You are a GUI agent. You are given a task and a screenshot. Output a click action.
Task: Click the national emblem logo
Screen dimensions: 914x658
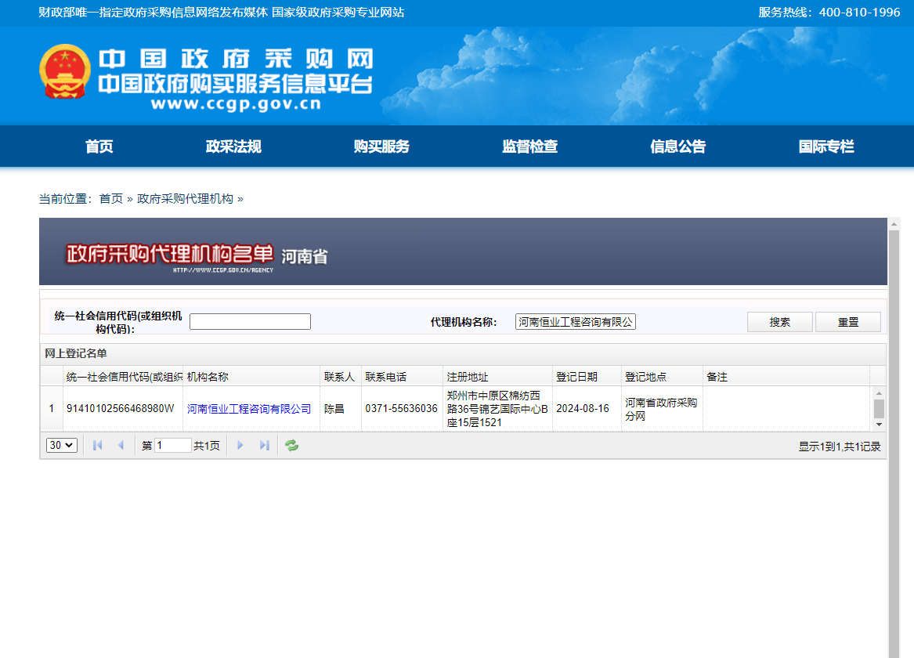65,71
